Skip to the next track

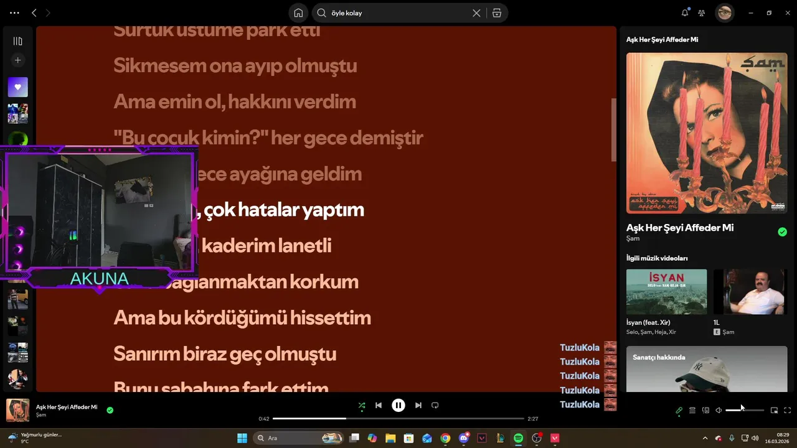[x=418, y=405]
